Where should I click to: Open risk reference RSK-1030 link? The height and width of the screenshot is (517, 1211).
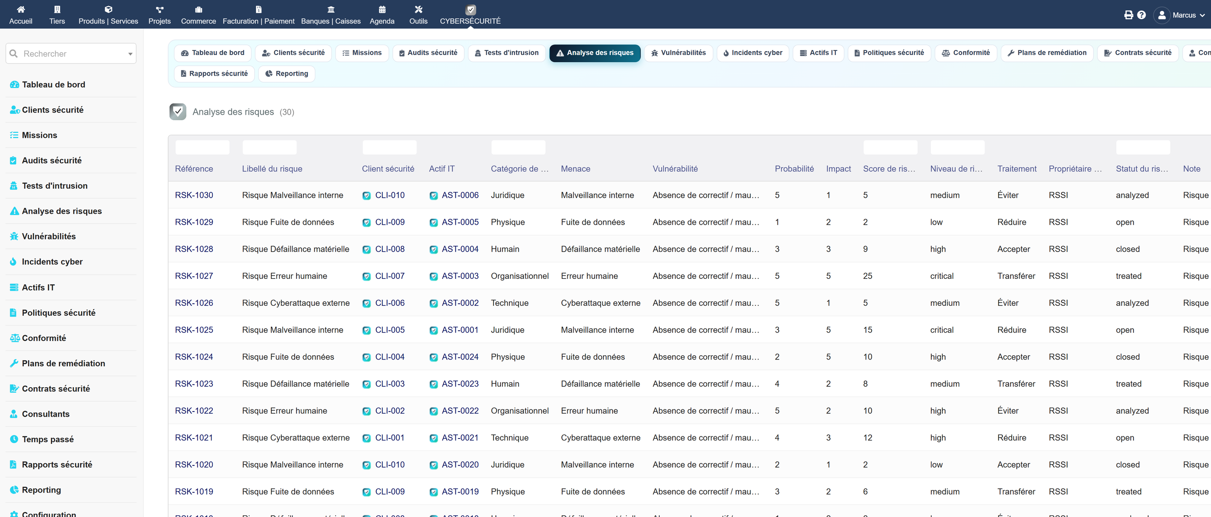pyautogui.click(x=194, y=195)
